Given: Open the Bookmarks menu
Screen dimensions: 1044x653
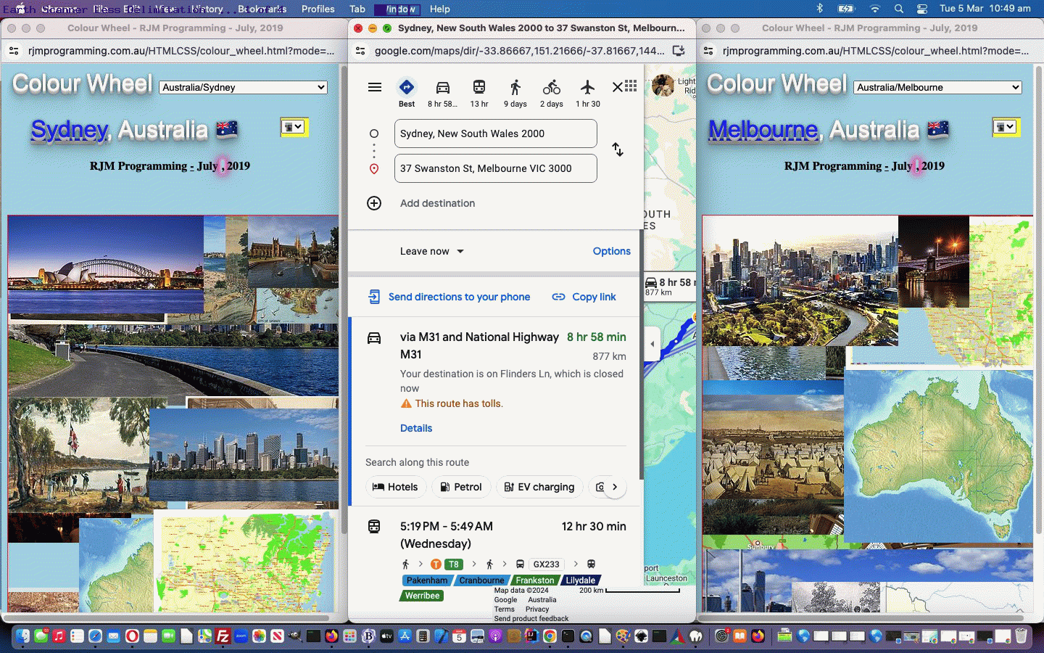Looking at the screenshot, I should pos(262,9).
